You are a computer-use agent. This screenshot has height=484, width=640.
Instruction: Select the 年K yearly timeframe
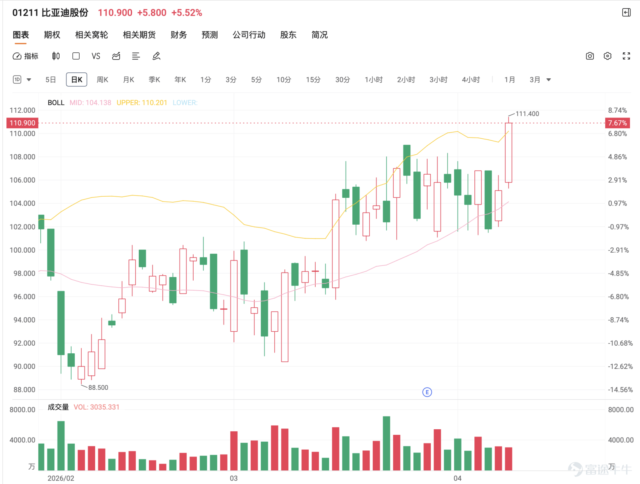pos(180,80)
